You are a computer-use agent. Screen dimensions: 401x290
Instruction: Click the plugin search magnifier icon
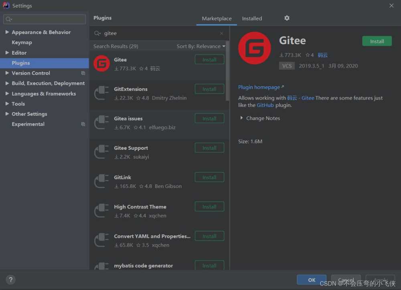coord(97,33)
